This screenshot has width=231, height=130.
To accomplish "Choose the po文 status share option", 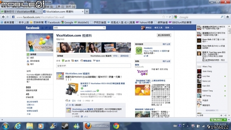I will point(66,61).
